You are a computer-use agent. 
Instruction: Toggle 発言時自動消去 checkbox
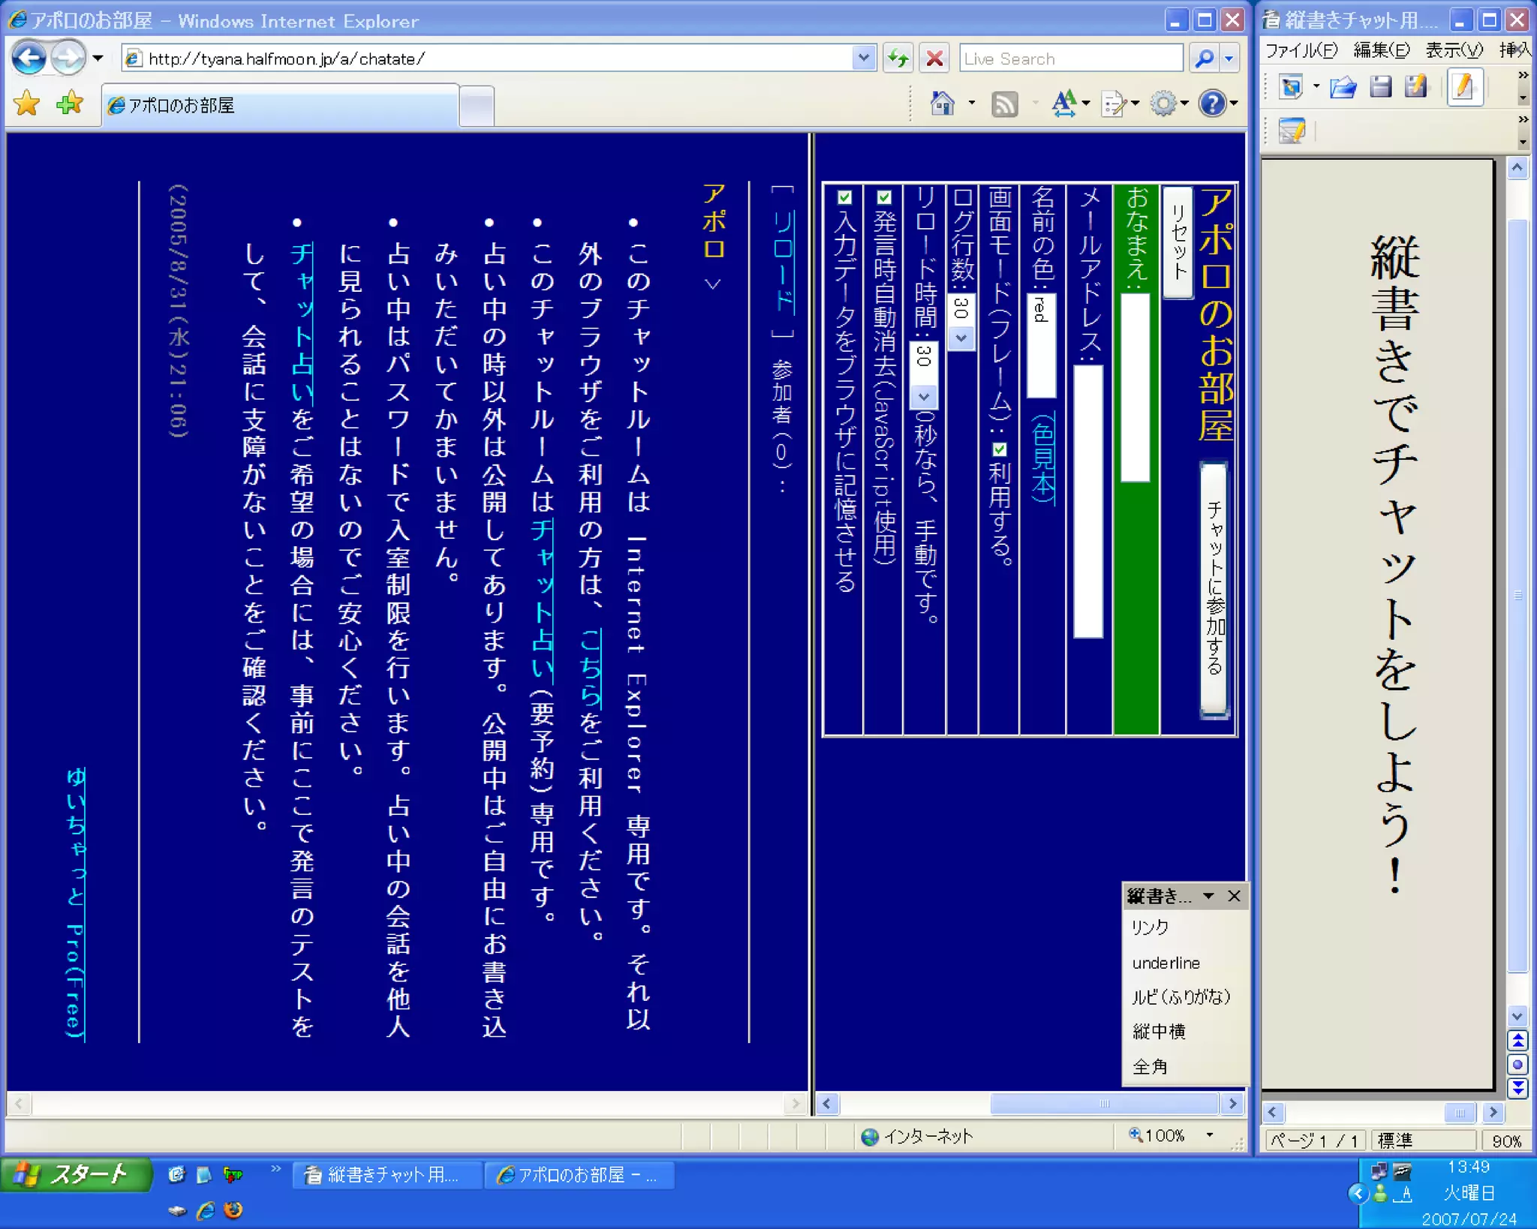pos(884,197)
